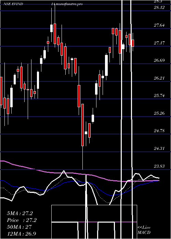Image resolution: width=171 pixels, height=239 pixels.
Task: Click the Price : 27.2 readout
Action: point(22,220)
